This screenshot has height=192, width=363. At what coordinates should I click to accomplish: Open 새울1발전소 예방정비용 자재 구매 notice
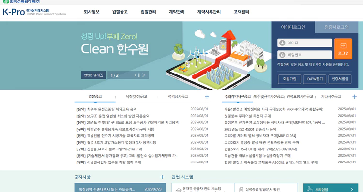coord(273,109)
